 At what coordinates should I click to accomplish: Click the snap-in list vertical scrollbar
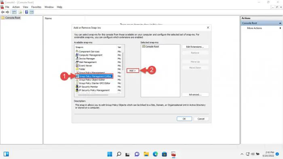(x=123, y=61)
